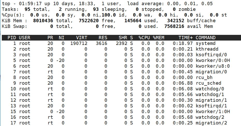This screenshot has height=126, width=241.
Task: Click the 0:00.45 time for migration/0
Action: click(x=183, y=72)
